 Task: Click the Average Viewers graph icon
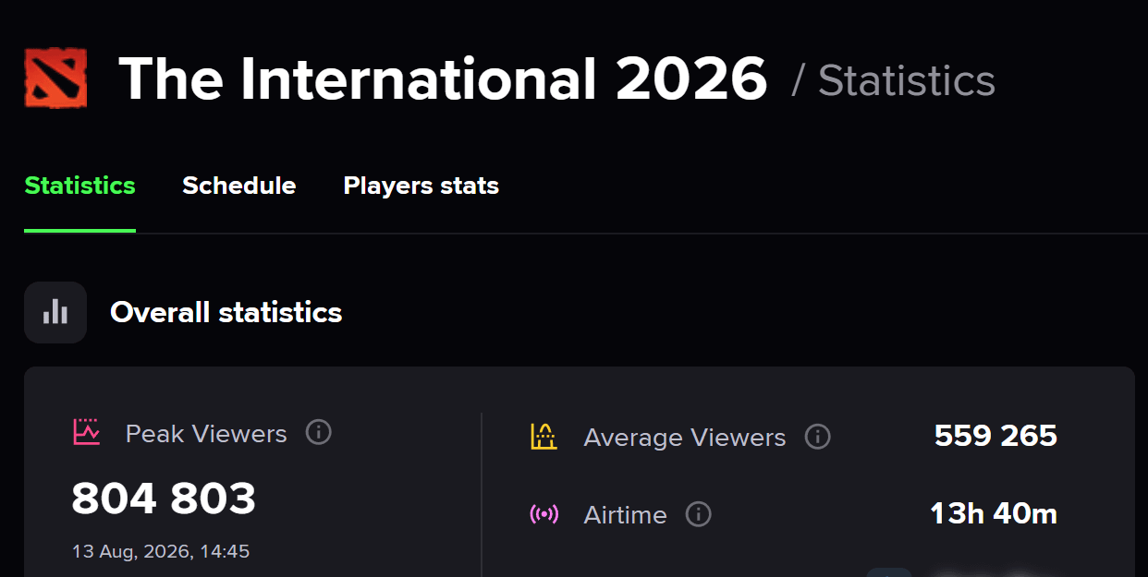point(543,436)
